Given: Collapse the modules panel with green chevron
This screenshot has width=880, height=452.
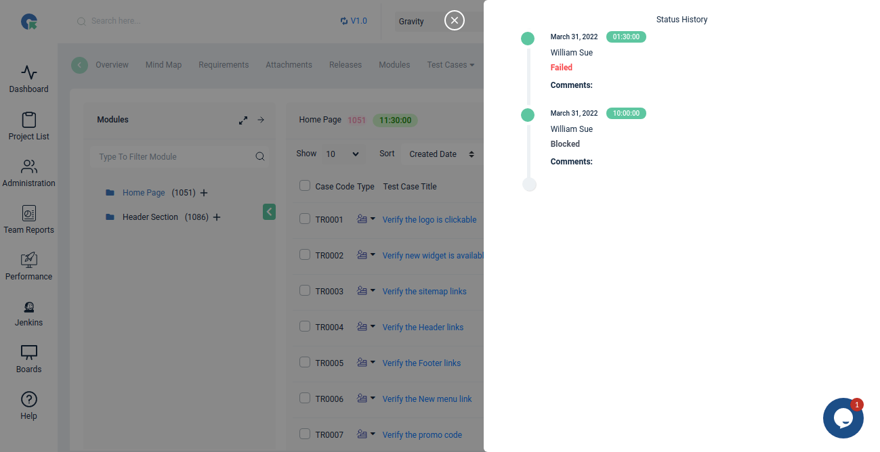Looking at the screenshot, I should point(269,212).
